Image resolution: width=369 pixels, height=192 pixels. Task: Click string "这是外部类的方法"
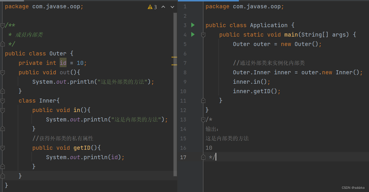click(x=122, y=82)
